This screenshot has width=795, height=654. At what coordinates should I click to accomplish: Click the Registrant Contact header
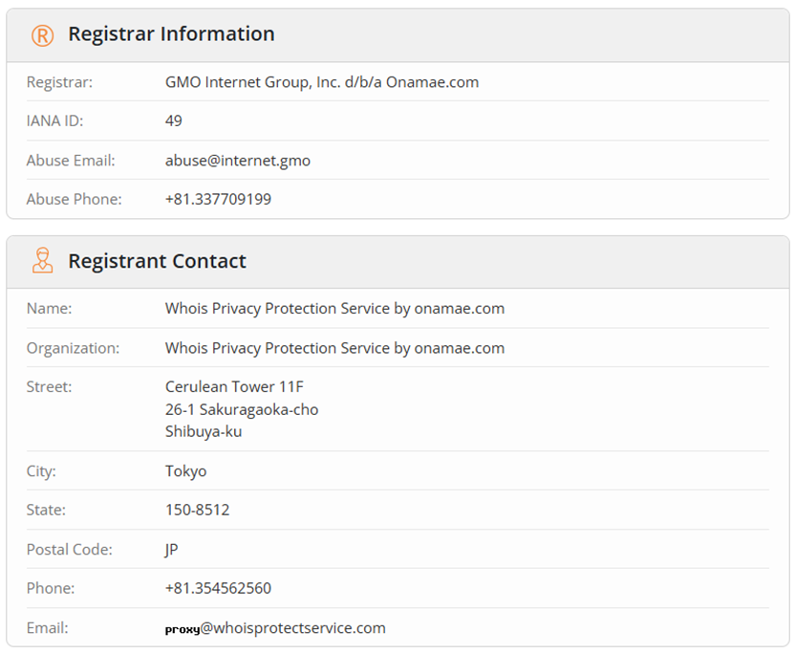pos(157,261)
